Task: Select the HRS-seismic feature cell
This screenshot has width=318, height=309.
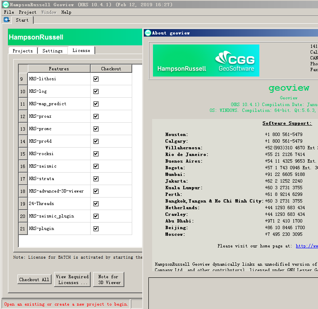Action: pyautogui.click(x=59, y=166)
